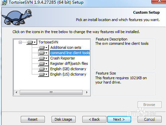Click the horizontal scrollbar thumb
Screen dimensions: 166x125
tap(51, 92)
